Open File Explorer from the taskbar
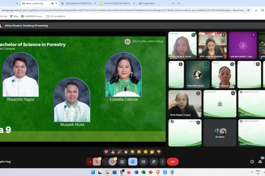Image resolution: width=265 pixels, height=176 pixels. pyautogui.click(x=107, y=172)
